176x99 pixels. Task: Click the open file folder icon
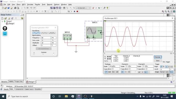(x=5, y=8)
